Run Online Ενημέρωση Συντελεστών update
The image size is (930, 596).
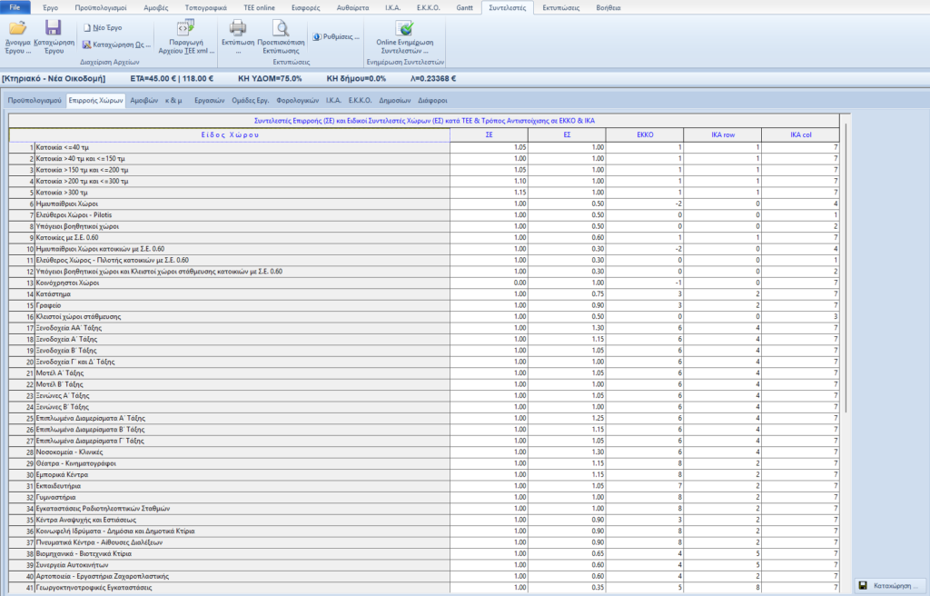pos(404,29)
